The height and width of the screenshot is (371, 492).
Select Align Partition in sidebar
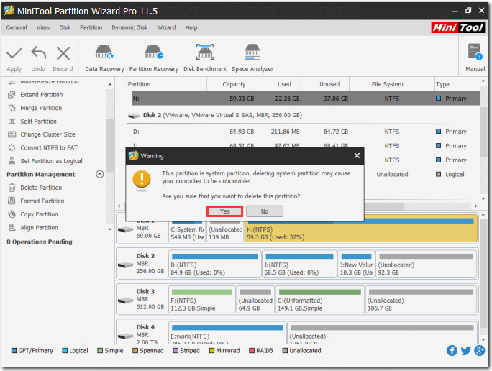39,228
